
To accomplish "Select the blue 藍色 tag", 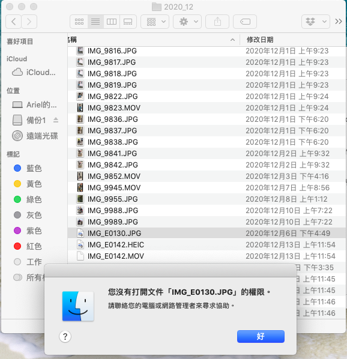I will [28, 168].
